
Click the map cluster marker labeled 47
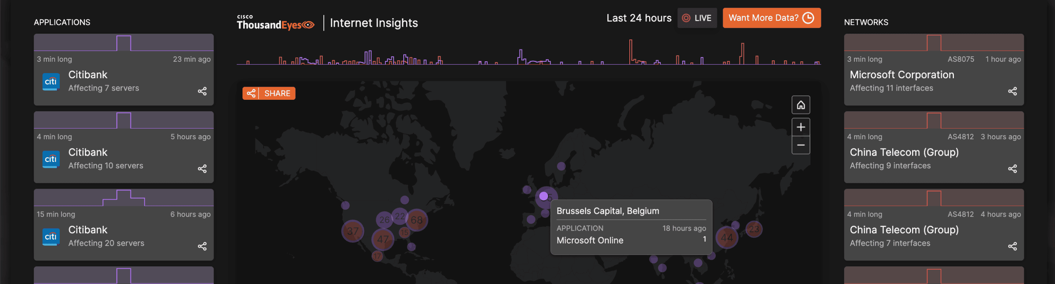coord(383,239)
